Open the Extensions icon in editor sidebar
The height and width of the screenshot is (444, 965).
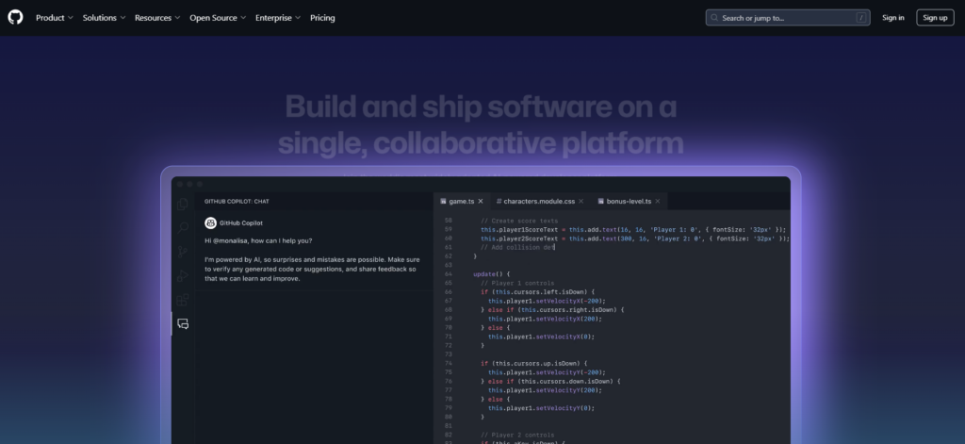point(183,300)
